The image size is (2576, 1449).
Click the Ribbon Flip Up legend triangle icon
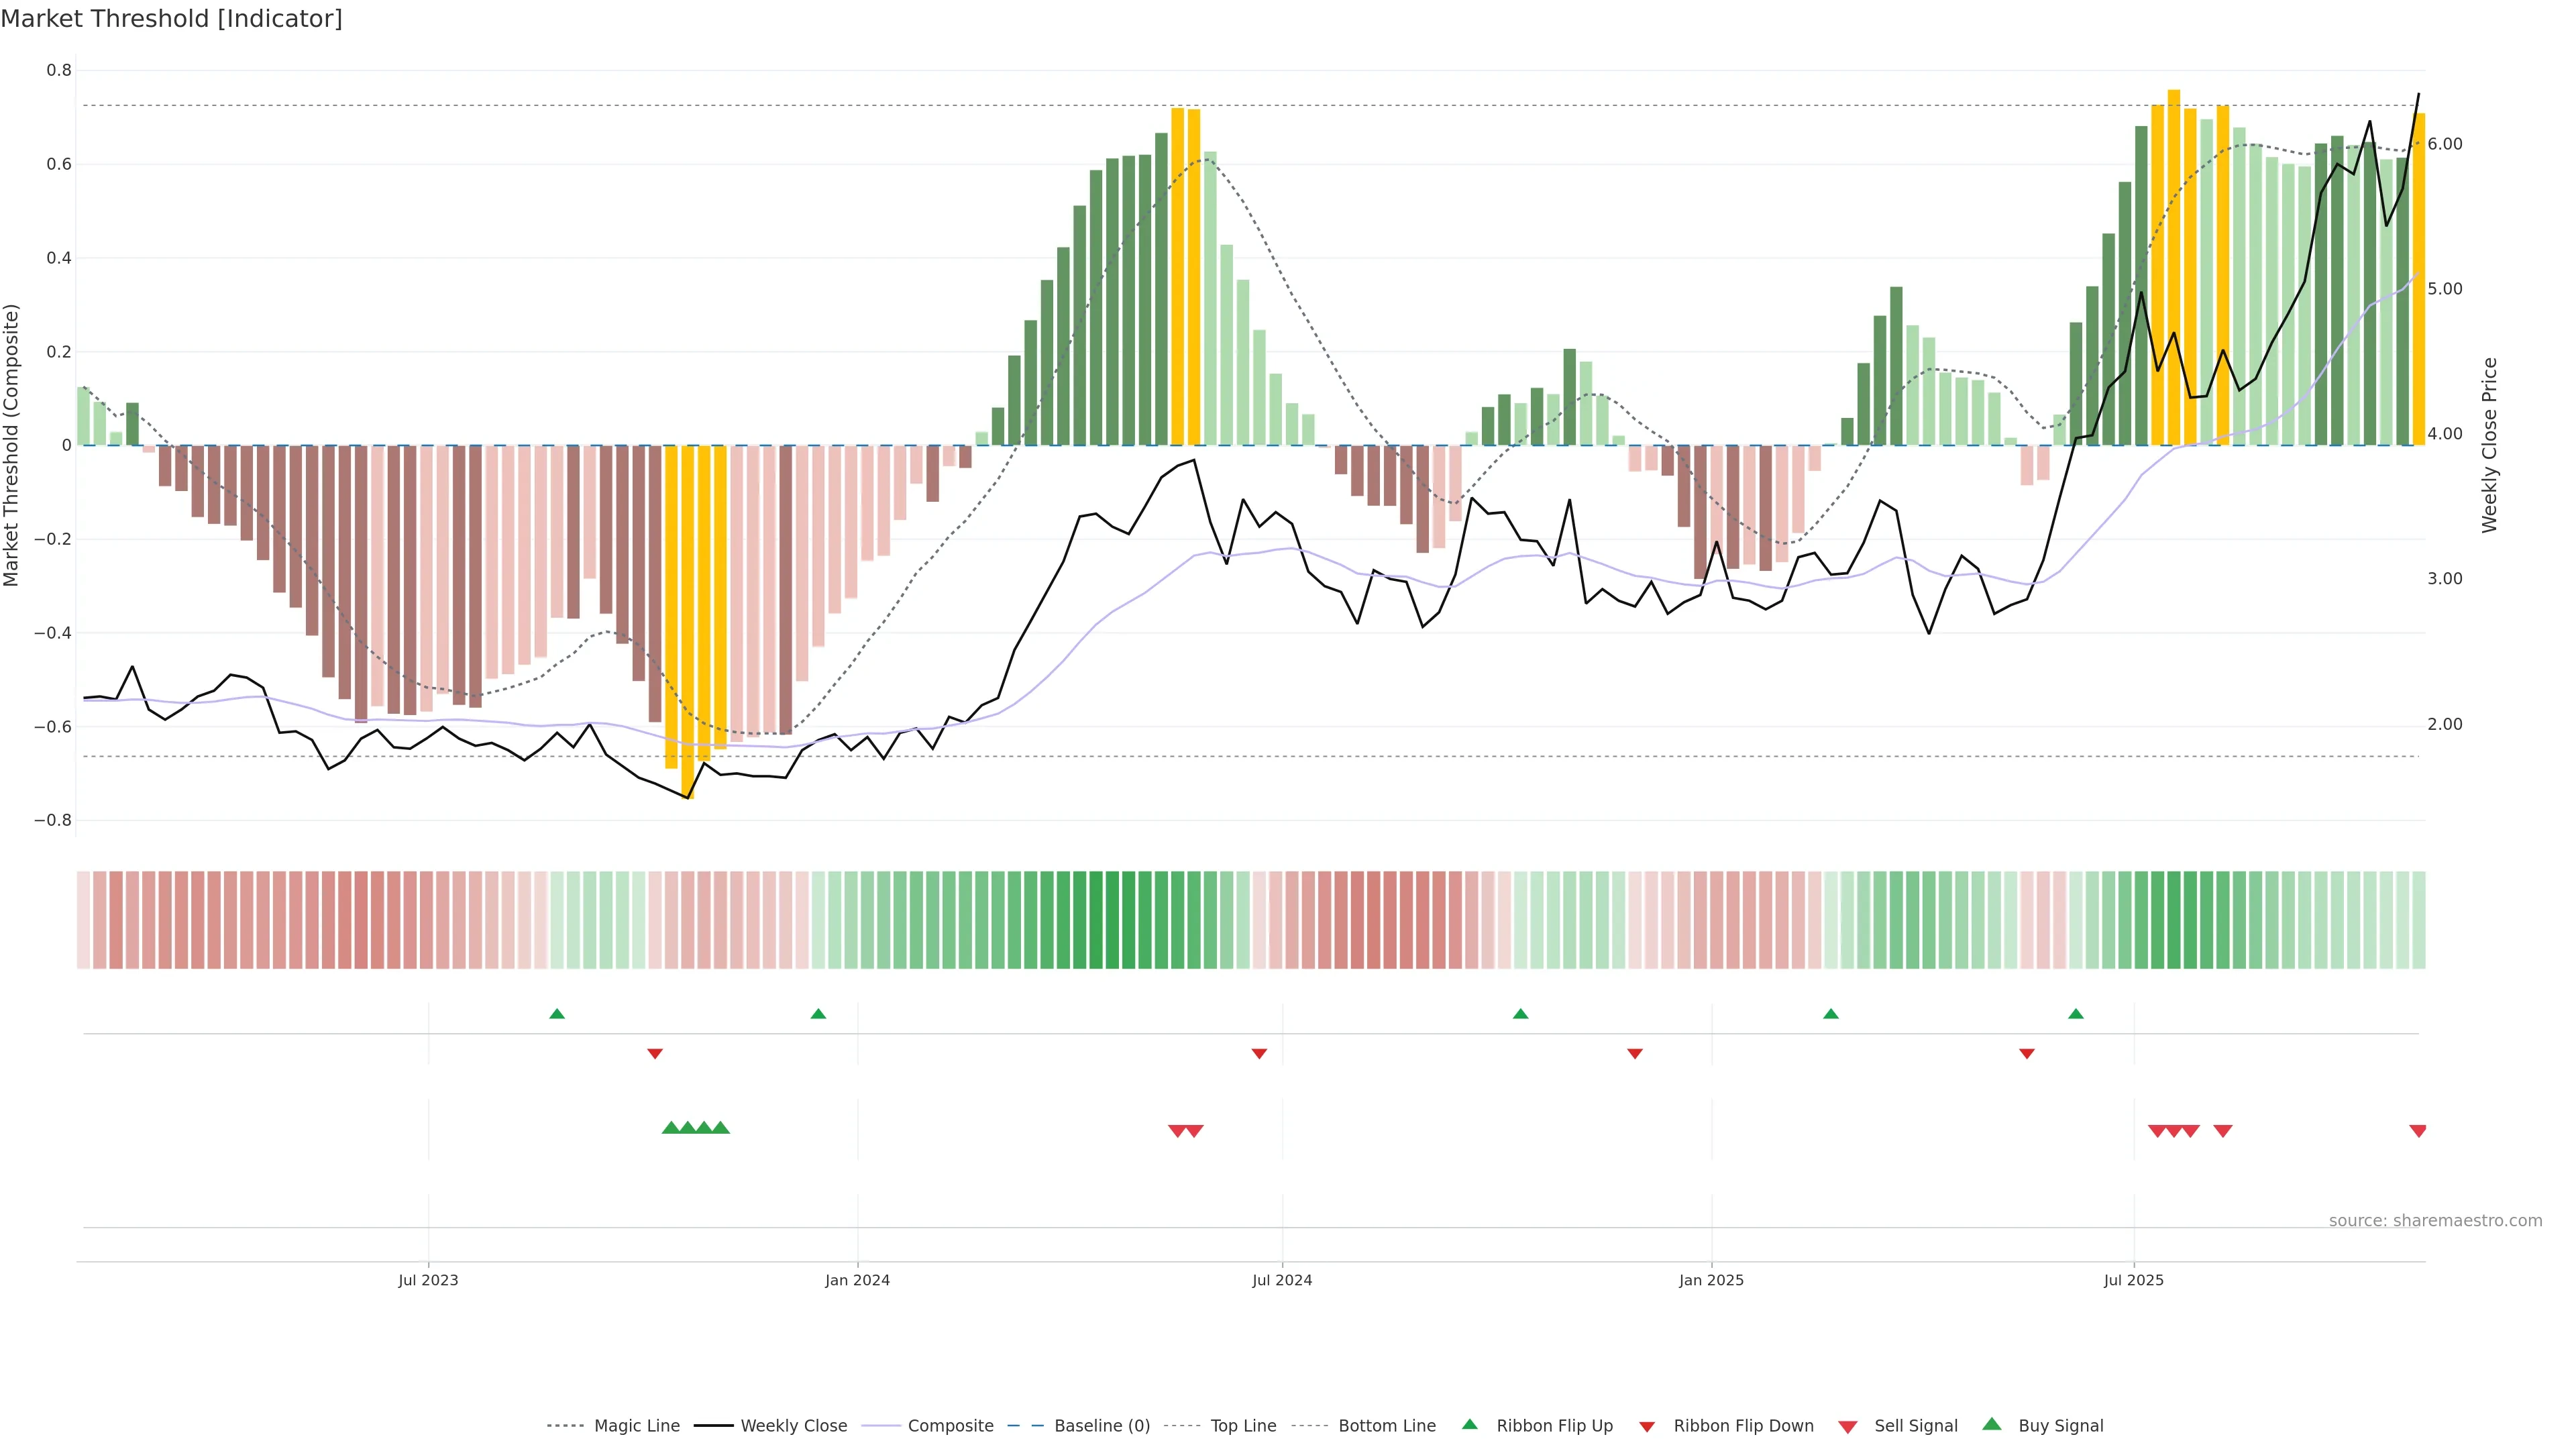1469,1424
